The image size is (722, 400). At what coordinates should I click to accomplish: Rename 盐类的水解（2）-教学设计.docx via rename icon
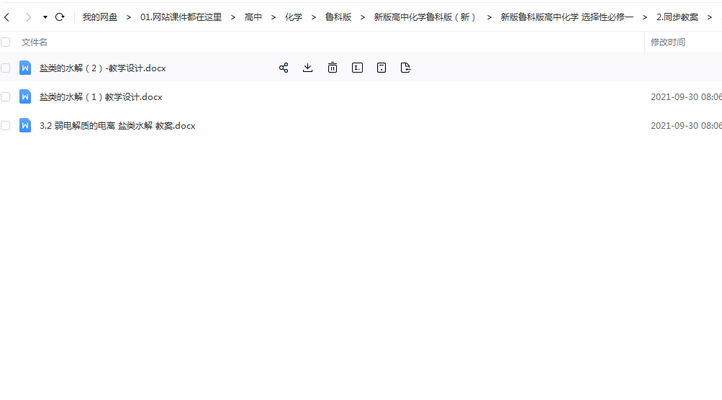tap(357, 68)
